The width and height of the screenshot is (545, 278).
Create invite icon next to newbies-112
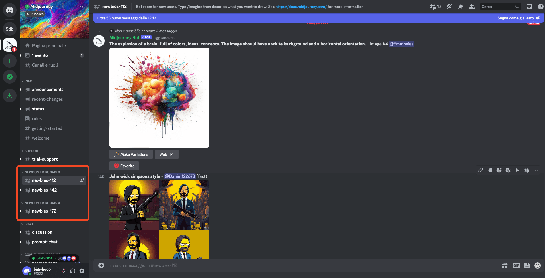(x=82, y=180)
